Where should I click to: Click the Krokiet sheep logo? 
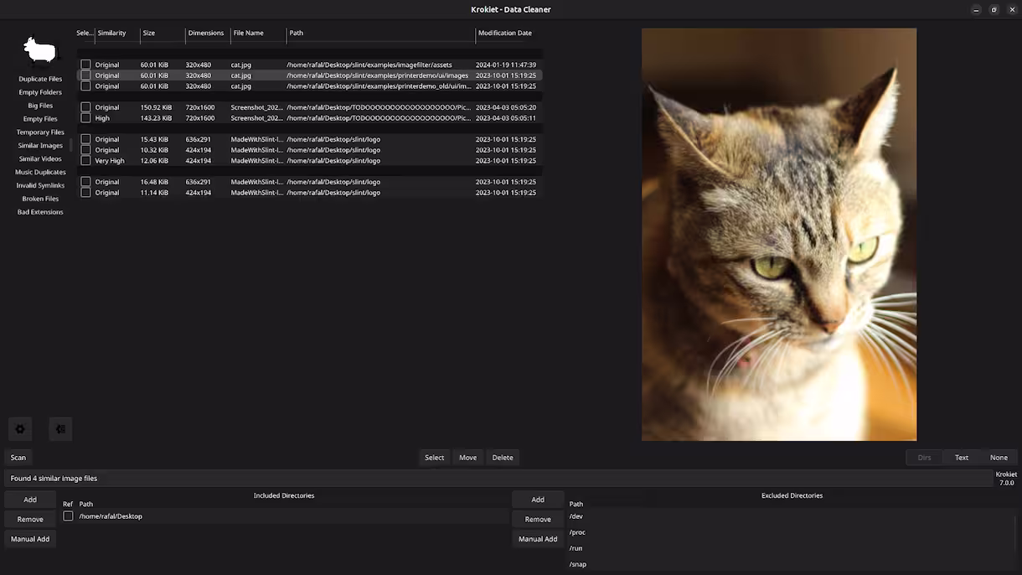point(40,51)
